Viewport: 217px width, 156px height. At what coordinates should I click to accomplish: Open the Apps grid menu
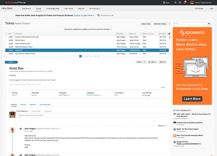[x=164, y=2]
